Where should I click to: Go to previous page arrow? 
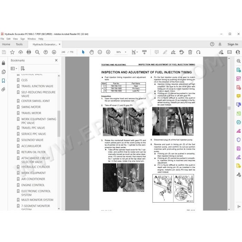(46, 52)
